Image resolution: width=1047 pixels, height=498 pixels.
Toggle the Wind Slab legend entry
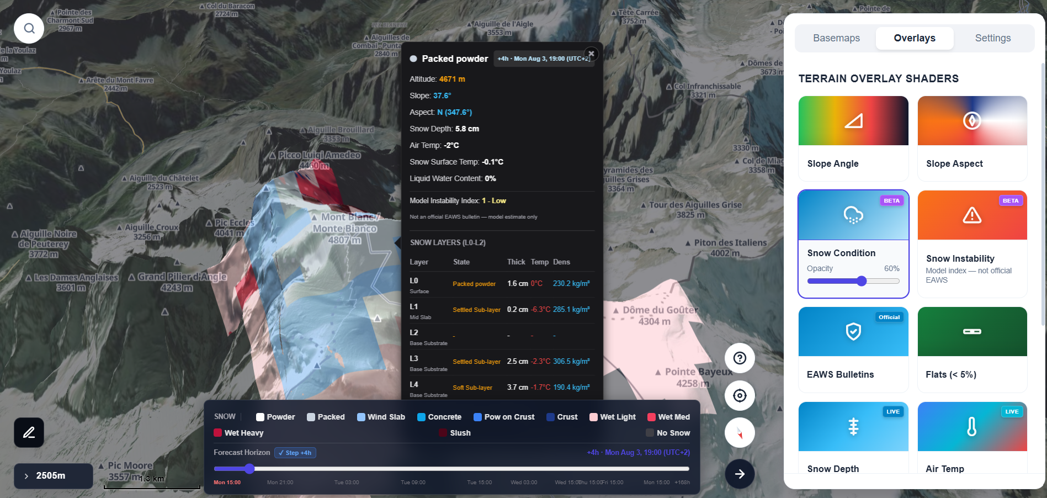pos(381,417)
